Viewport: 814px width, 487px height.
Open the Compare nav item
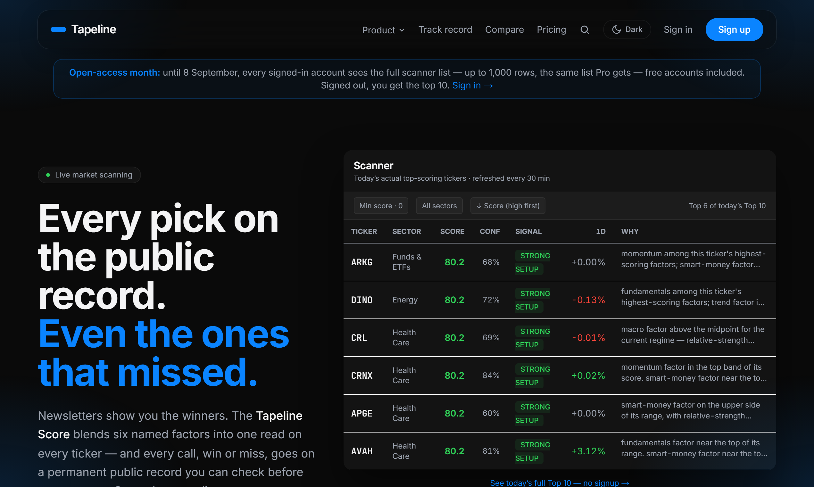pyautogui.click(x=504, y=29)
